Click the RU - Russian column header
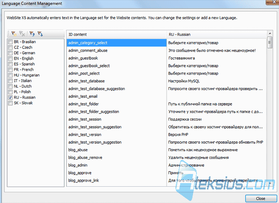Viewport: 279px width, 203px height. [x=217, y=35]
